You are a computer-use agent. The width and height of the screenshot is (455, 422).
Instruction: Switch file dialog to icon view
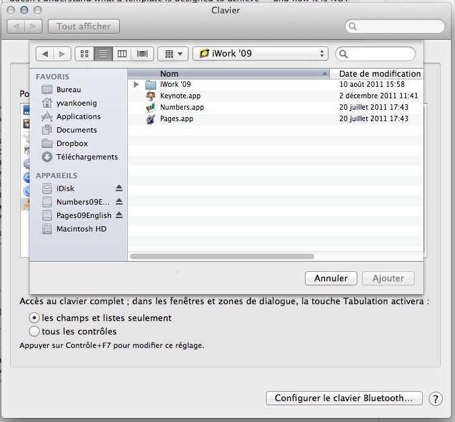(x=84, y=54)
